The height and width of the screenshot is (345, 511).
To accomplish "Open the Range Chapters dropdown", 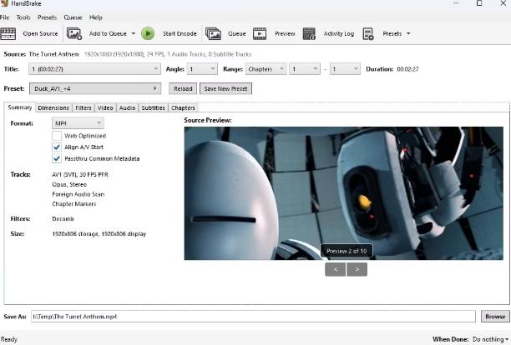I will (266, 69).
